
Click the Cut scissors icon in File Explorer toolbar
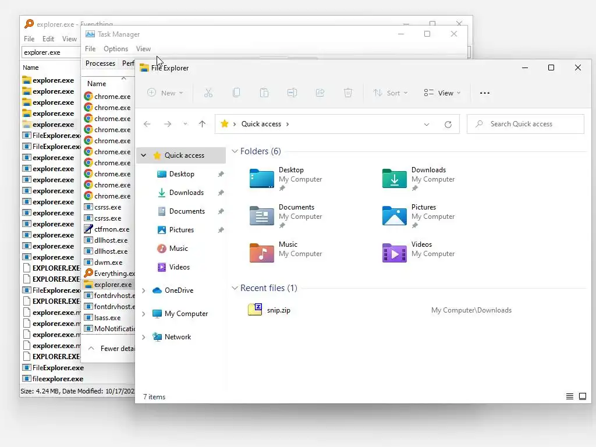(x=208, y=93)
